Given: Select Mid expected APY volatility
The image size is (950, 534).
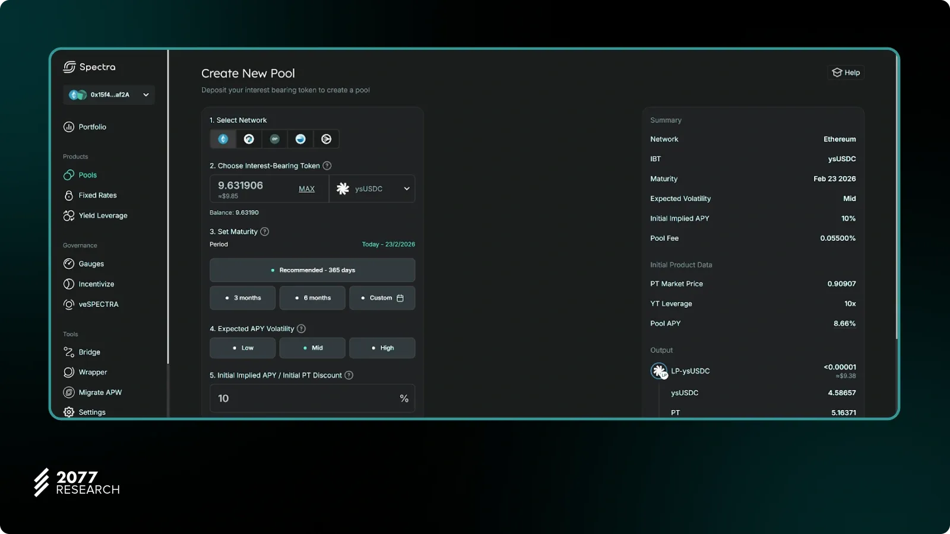Looking at the screenshot, I should pyautogui.click(x=312, y=348).
